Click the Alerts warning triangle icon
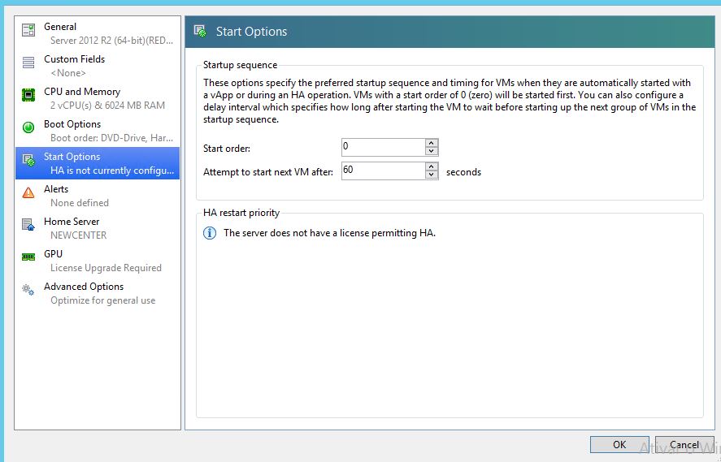This screenshot has height=462, width=721. coord(28,192)
